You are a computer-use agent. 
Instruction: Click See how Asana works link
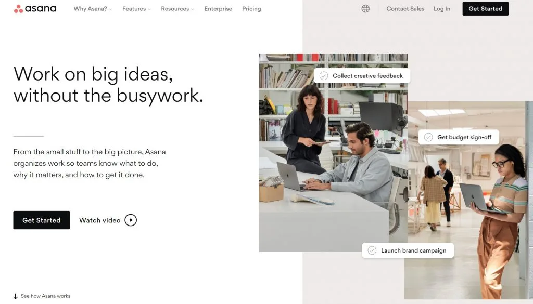coord(46,296)
